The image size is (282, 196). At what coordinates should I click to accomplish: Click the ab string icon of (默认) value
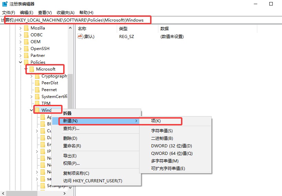click(80, 36)
